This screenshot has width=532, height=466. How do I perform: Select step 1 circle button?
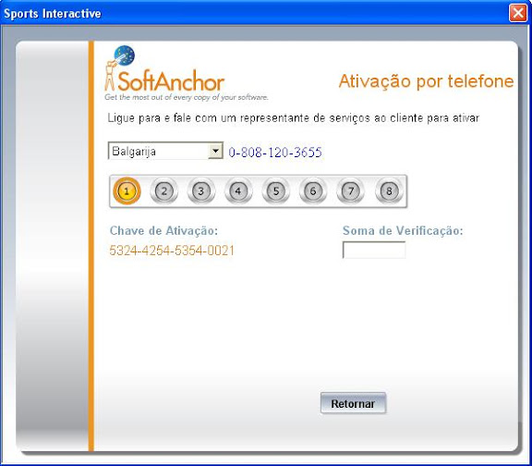point(127,190)
